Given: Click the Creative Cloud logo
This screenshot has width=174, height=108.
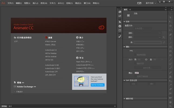Looking at the screenshot, I should click(x=101, y=28).
